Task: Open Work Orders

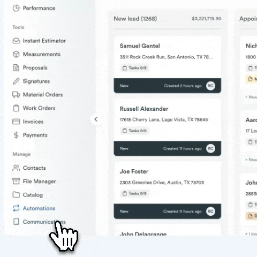Action: pyautogui.click(x=39, y=108)
